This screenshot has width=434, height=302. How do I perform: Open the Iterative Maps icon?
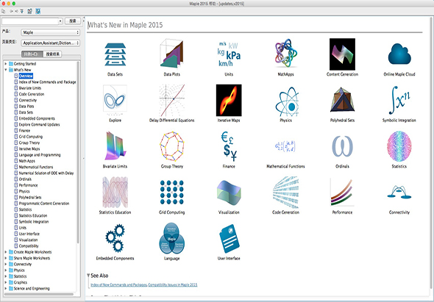coord(229,101)
